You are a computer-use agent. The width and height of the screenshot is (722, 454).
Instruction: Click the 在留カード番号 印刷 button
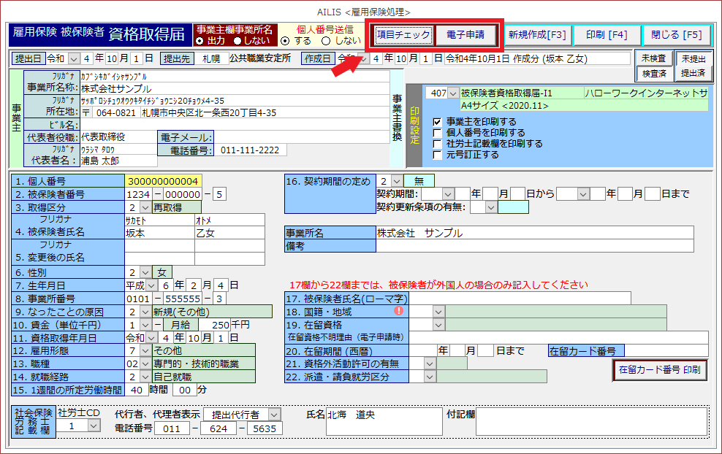click(x=659, y=370)
